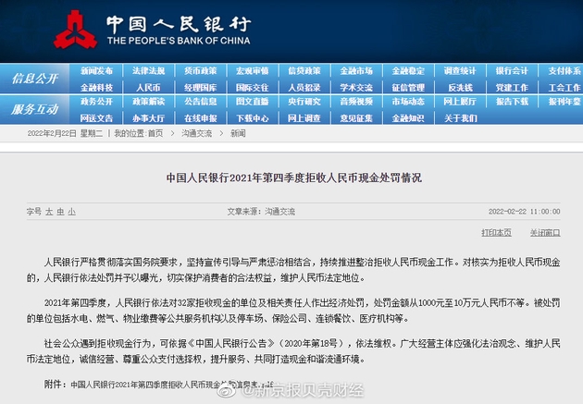Open 人员招录 navigation link
Viewport: 583px width, 404px height.
click(x=304, y=88)
